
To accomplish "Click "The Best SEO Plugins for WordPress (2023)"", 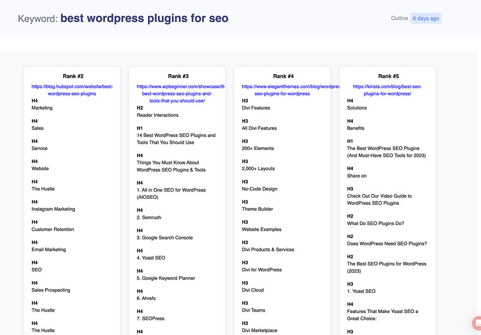I will click(x=387, y=268).
